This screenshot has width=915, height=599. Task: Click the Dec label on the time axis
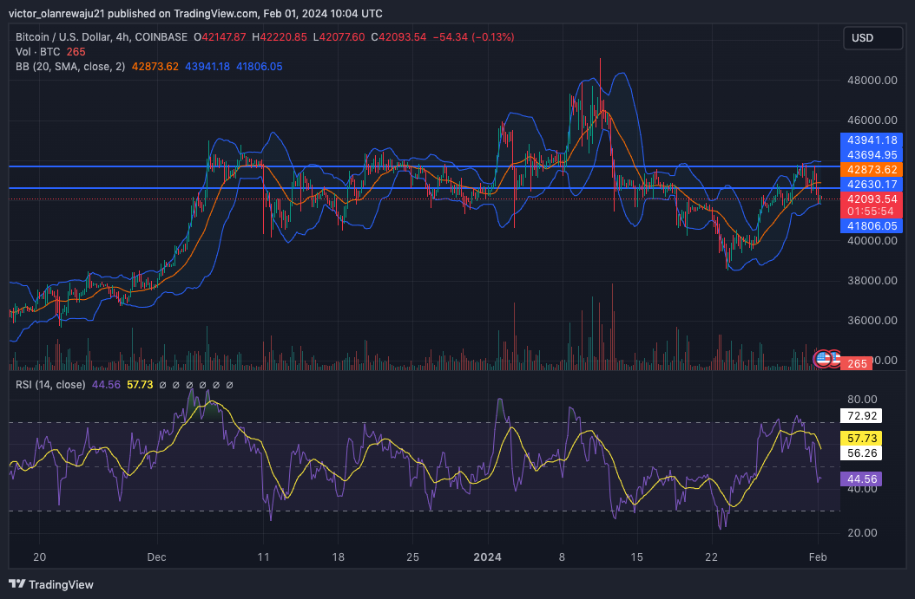coord(156,557)
